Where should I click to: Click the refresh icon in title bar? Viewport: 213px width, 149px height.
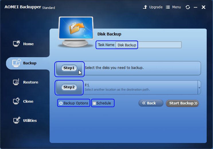click(x=188, y=7)
